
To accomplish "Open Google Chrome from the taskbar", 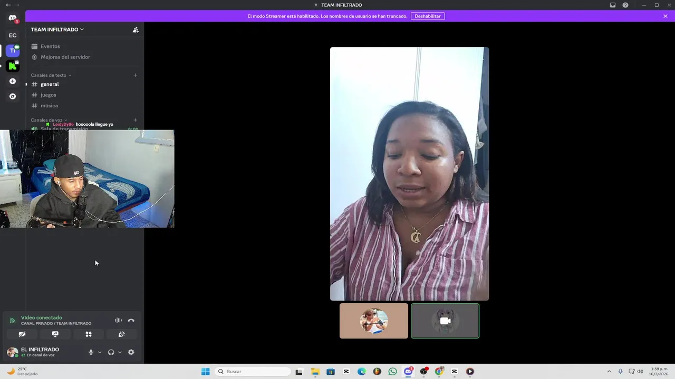I will point(439,372).
